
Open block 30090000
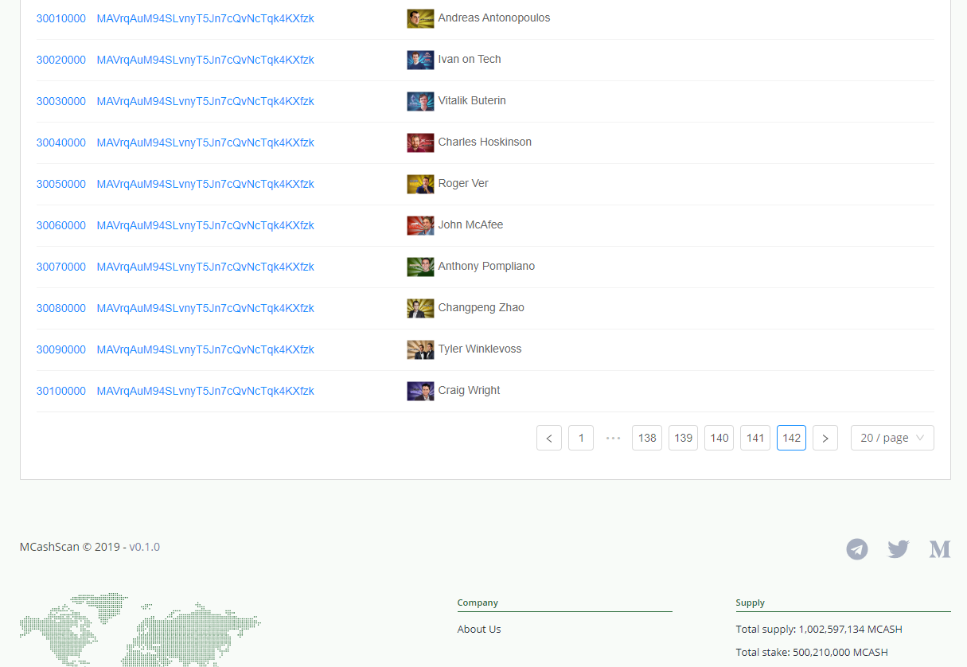click(61, 349)
